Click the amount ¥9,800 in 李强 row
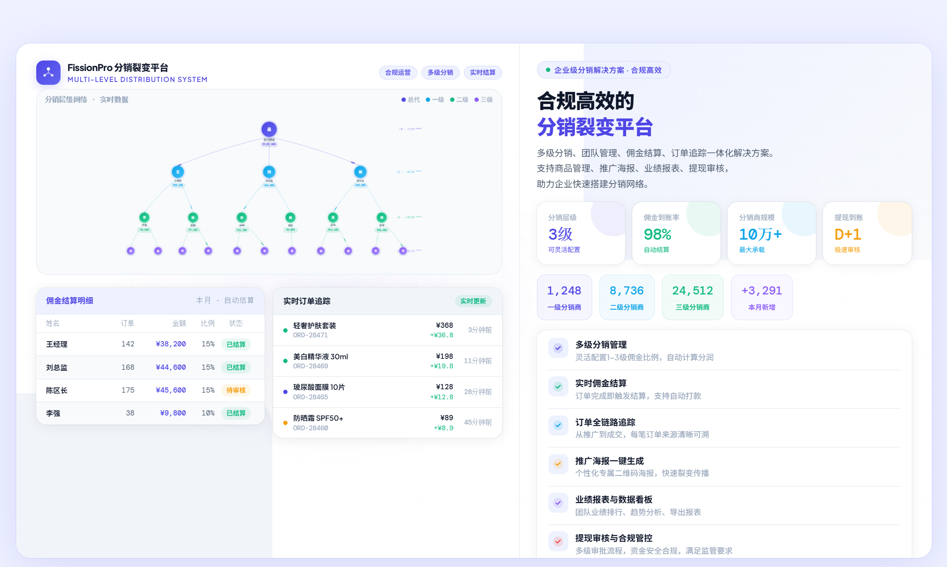This screenshot has width=947, height=567. click(173, 413)
